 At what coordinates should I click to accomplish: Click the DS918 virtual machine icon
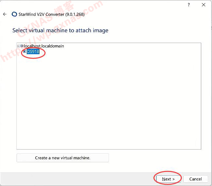pos(25,51)
